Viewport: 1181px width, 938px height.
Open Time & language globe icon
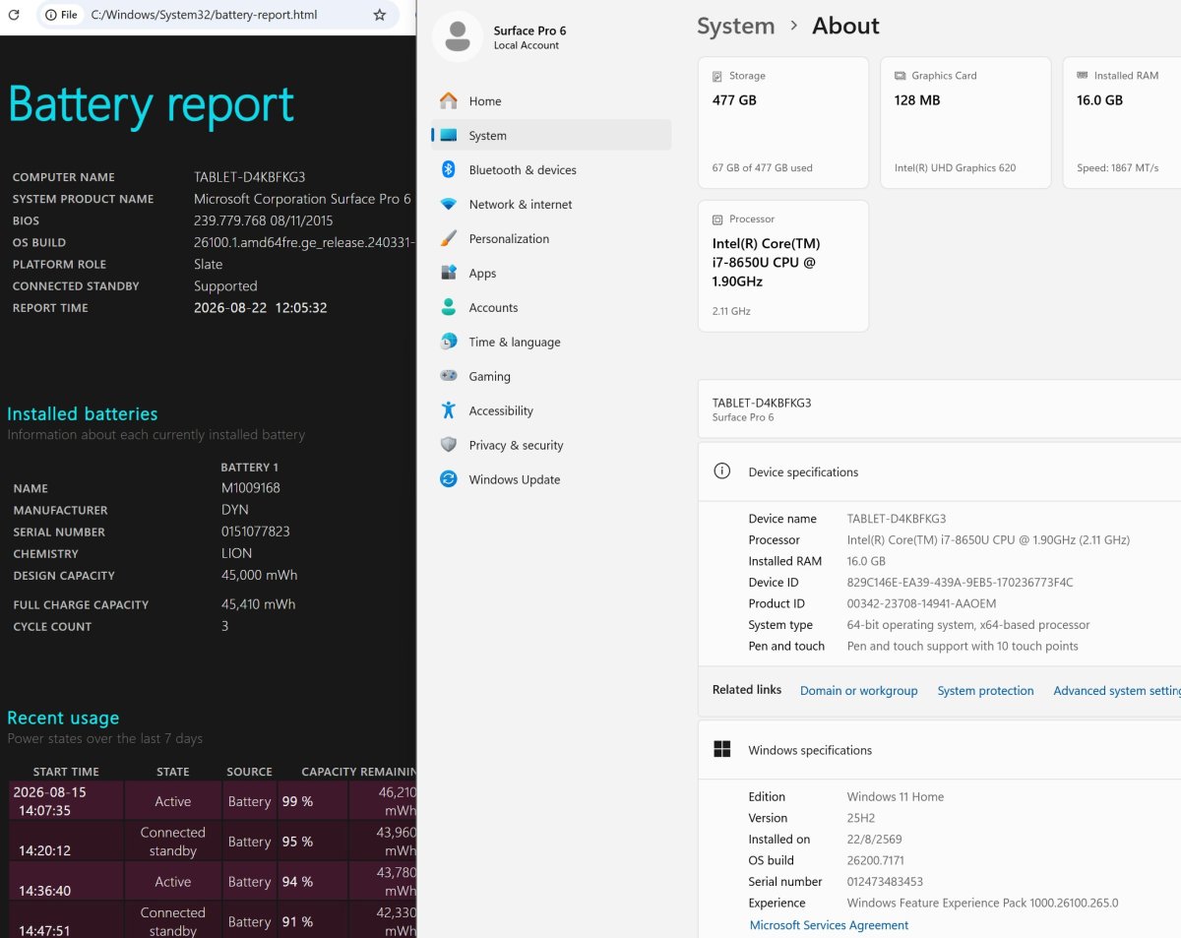click(449, 342)
